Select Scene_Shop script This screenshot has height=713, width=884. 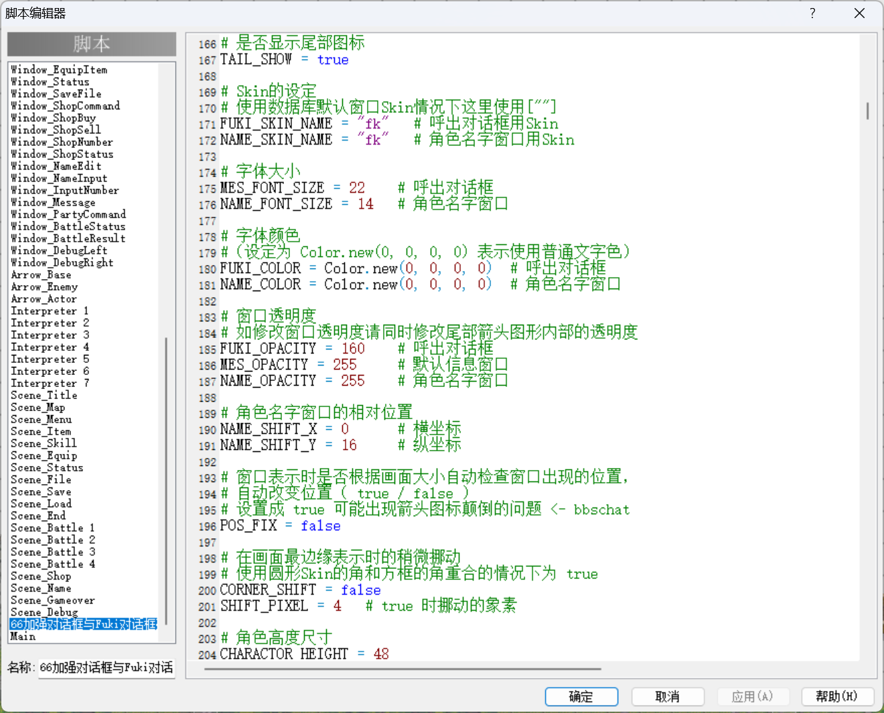41,576
